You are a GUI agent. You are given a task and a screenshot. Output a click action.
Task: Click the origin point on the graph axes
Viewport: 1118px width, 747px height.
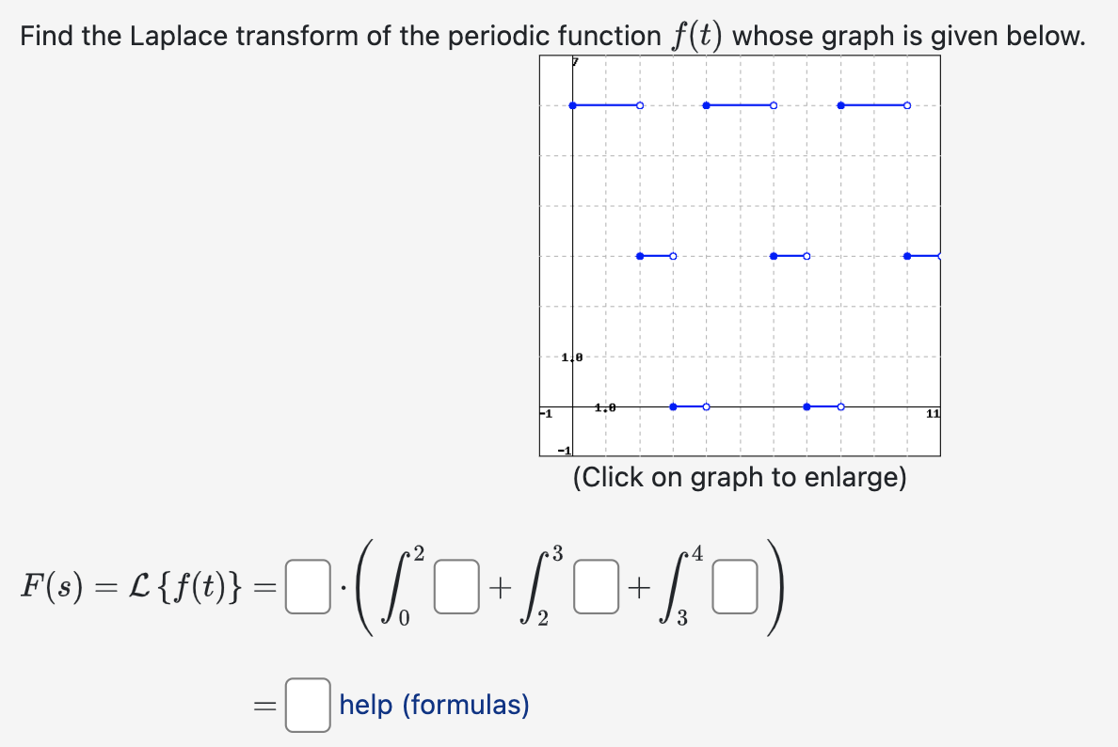coord(572,406)
